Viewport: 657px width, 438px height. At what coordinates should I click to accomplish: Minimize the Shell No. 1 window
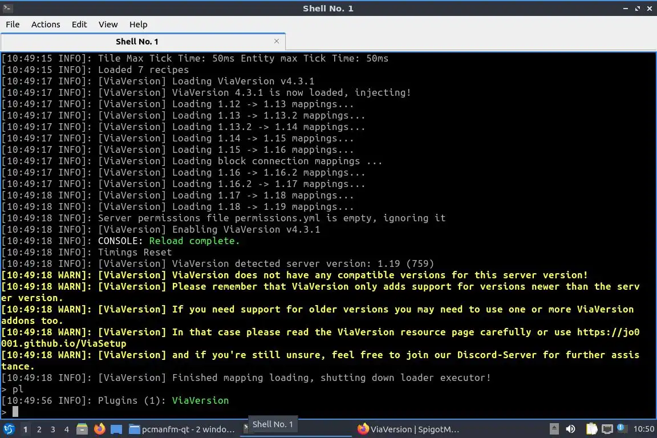626,8
